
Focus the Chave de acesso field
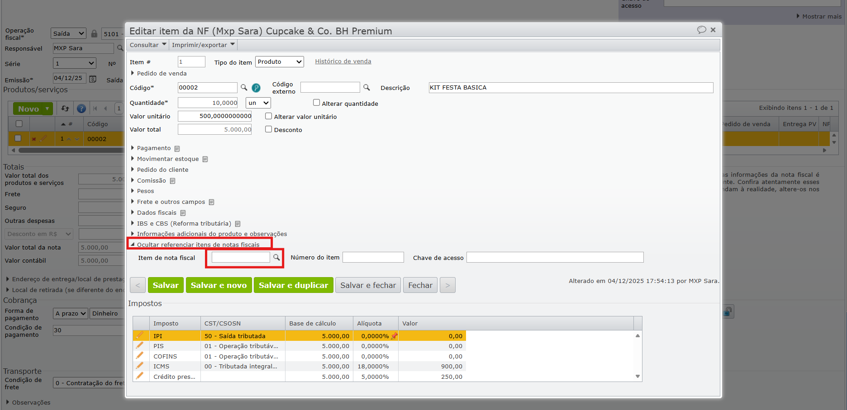[x=555, y=257]
